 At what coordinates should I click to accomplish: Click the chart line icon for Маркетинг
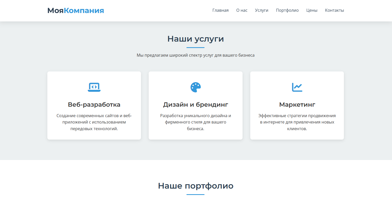[297, 87]
